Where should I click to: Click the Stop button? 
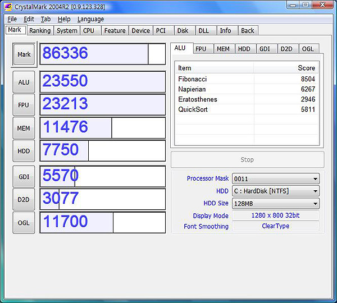click(x=247, y=159)
